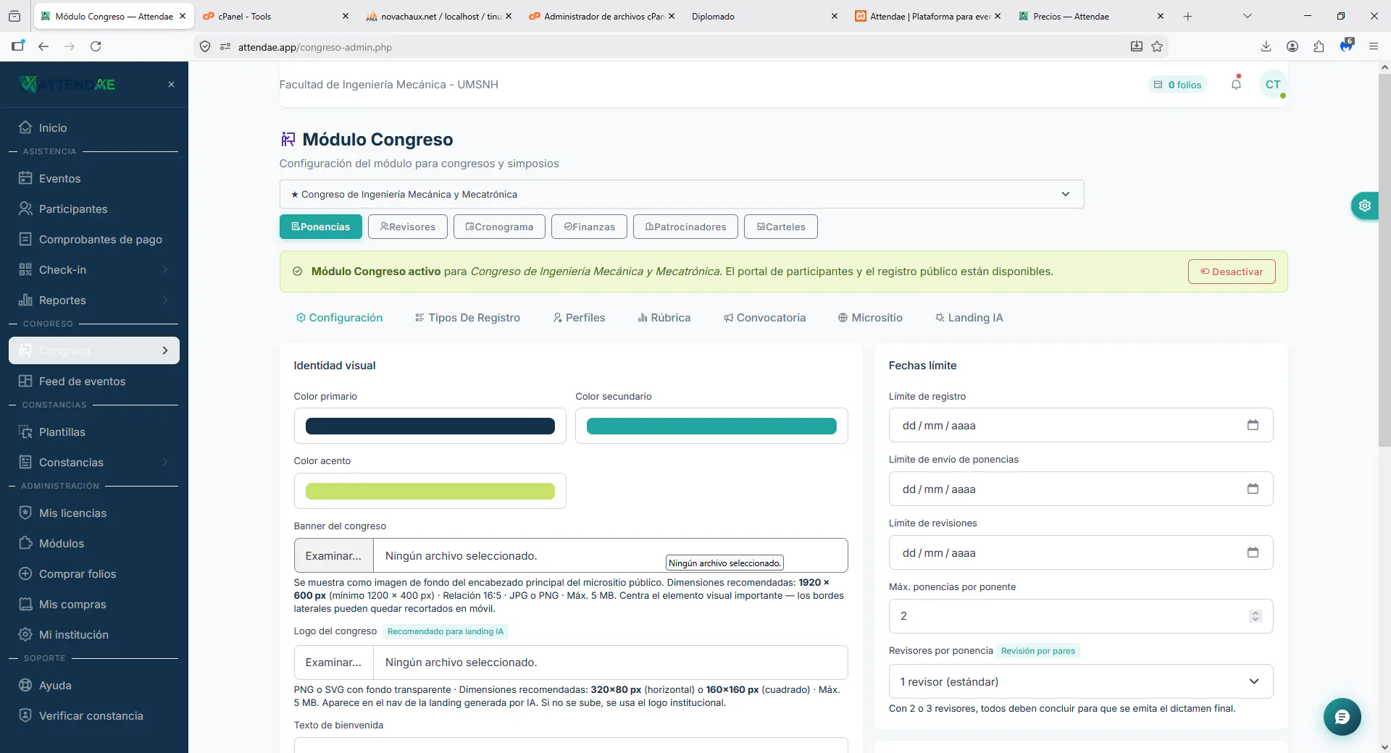The height and width of the screenshot is (753, 1391).
Task: Open a new browser tab
Action: click(x=1187, y=16)
